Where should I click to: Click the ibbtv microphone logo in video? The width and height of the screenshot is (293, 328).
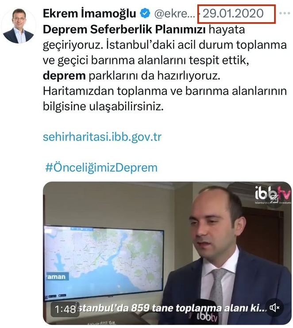pos(207,317)
